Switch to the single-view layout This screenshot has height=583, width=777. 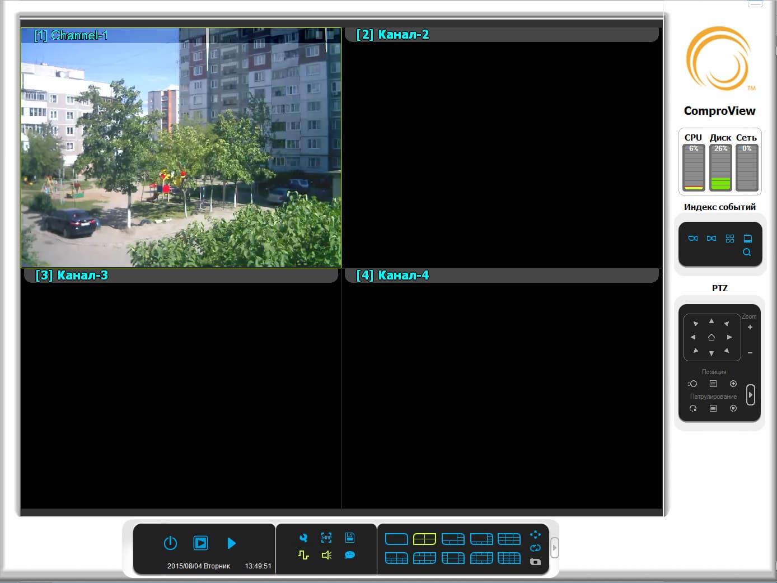396,539
